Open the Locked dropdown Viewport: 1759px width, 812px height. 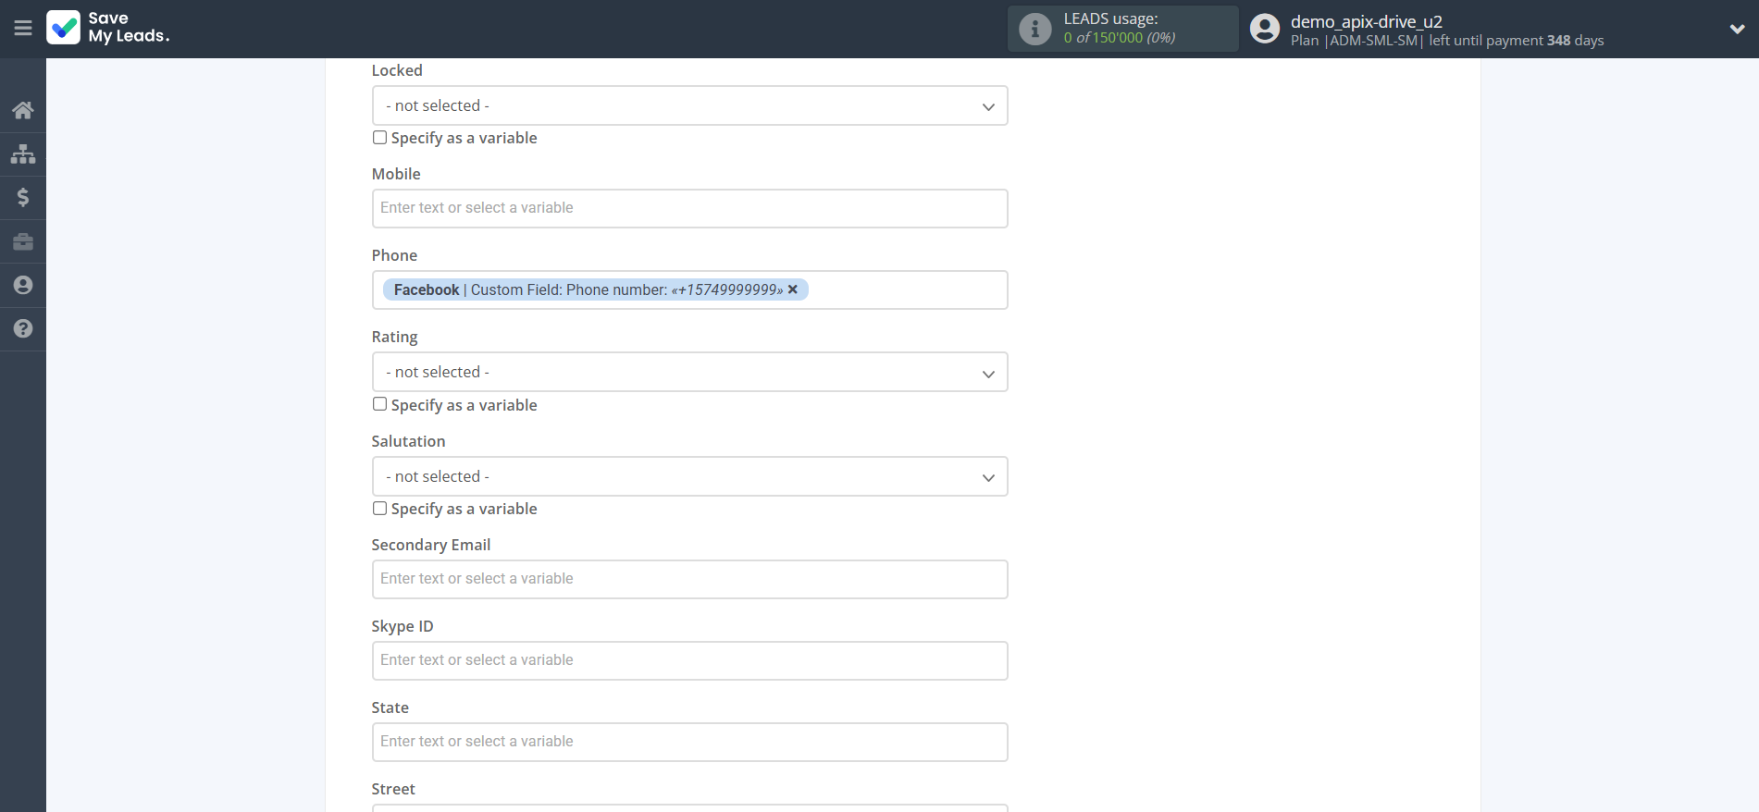689,106
